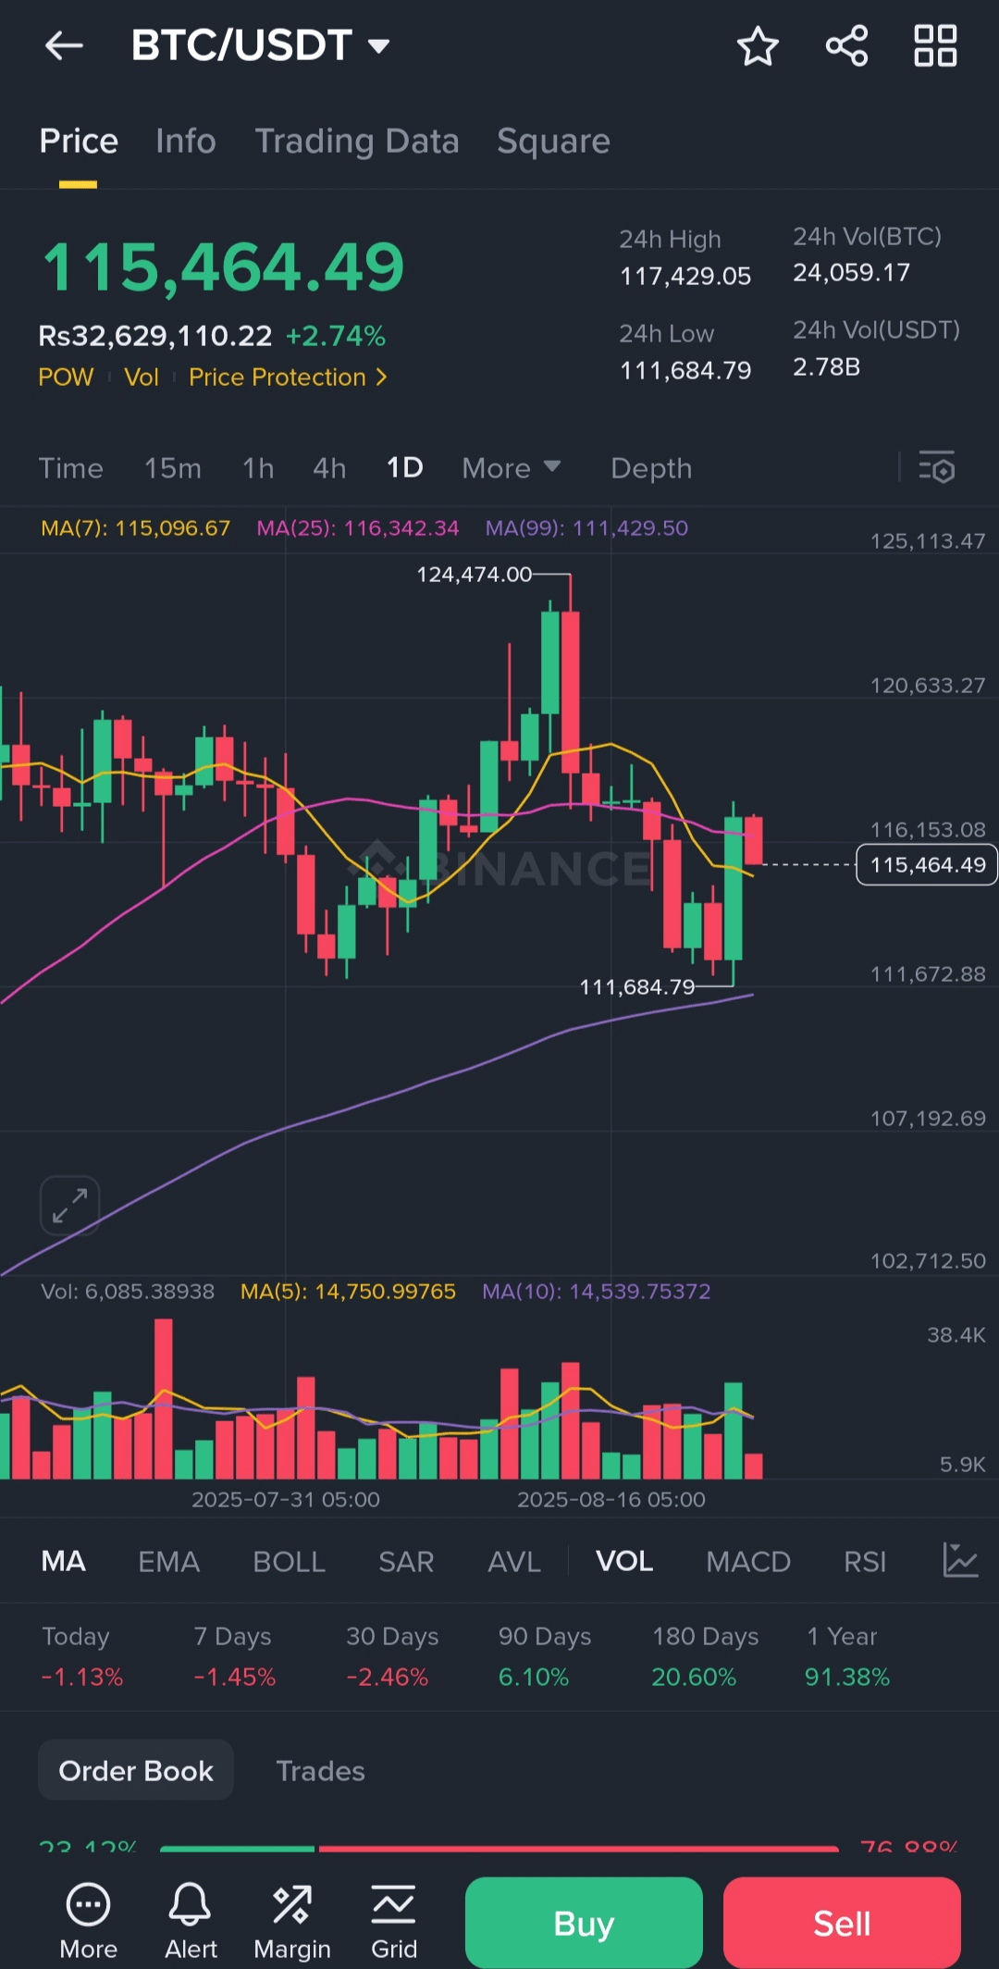Viewport: 999px width, 1969px height.
Task: Open the indicator chart settings icon
Action: tap(960, 1561)
